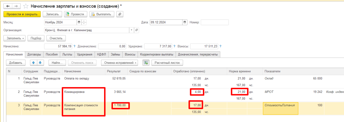This screenshot has height=122, width=344.
Task: Click result value 3 665,14
Action: [x=120, y=92]
